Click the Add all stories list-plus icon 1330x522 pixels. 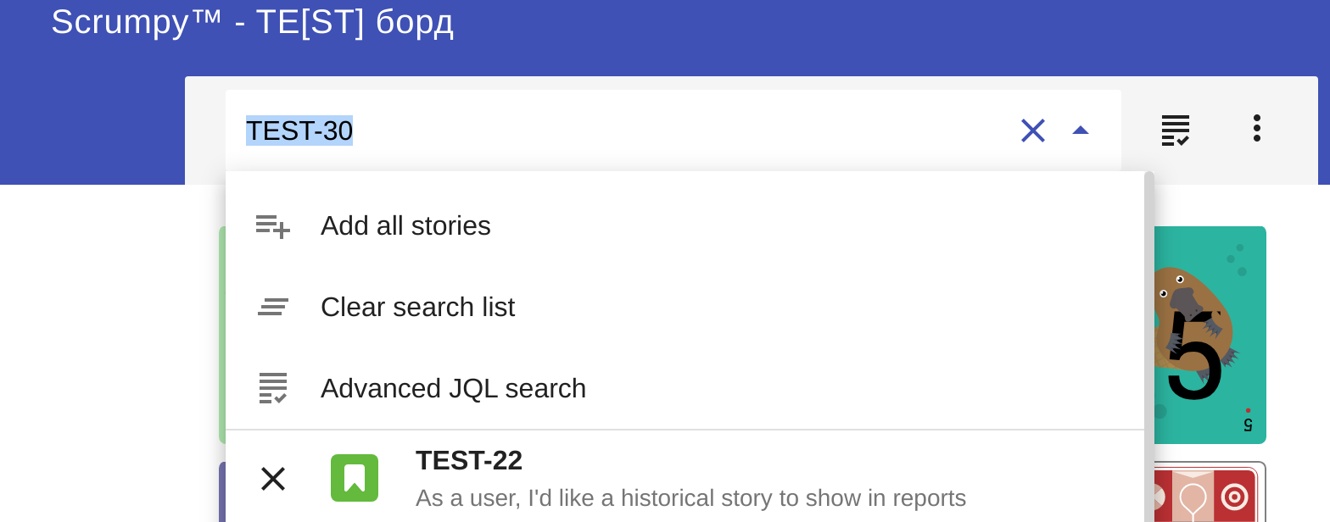(x=272, y=226)
